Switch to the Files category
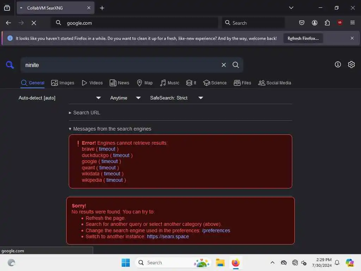The height and width of the screenshot is (271, 361). tap(242, 83)
